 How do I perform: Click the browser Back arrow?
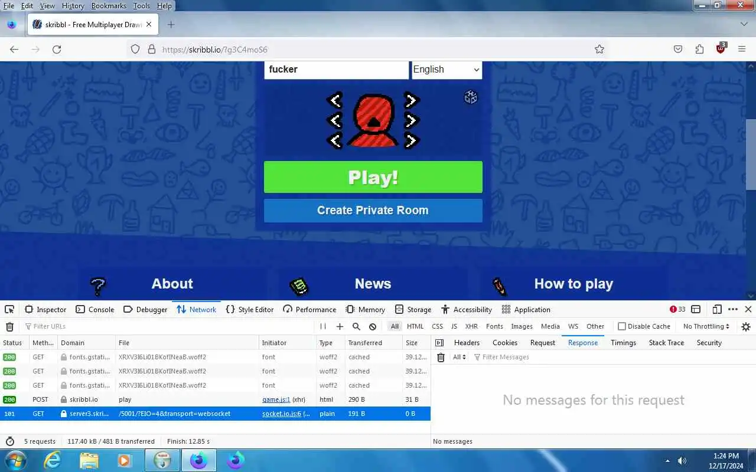[x=14, y=50]
